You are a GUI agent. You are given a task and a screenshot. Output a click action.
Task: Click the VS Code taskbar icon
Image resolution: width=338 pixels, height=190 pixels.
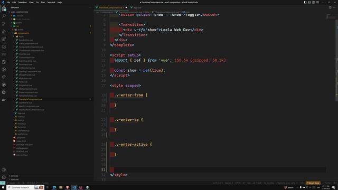(74, 187)
